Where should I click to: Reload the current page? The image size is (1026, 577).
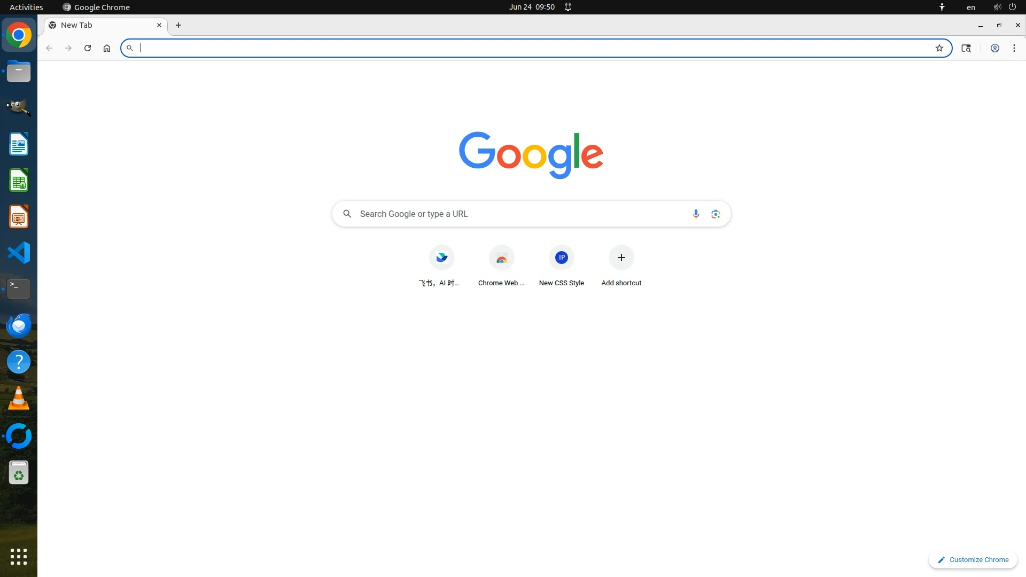[88, 48]
